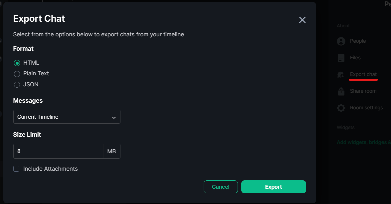Click the Size Limit input field
391x204 pixels.
[58, 151]
